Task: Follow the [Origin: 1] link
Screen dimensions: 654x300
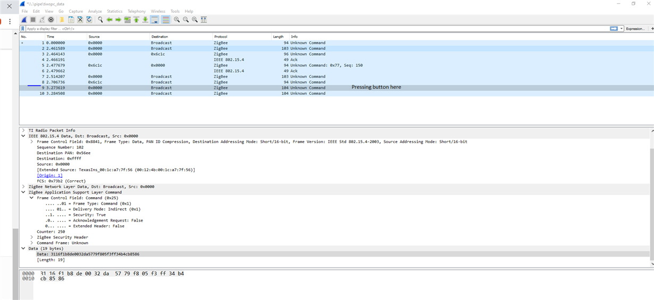Action: (x=49, y=175)
